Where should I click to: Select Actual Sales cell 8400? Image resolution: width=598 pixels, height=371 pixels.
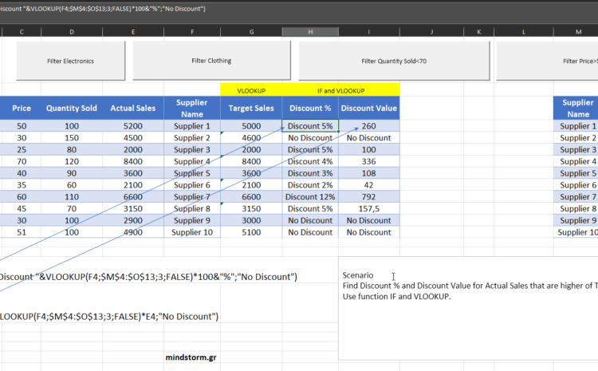[x=133, y=161]
